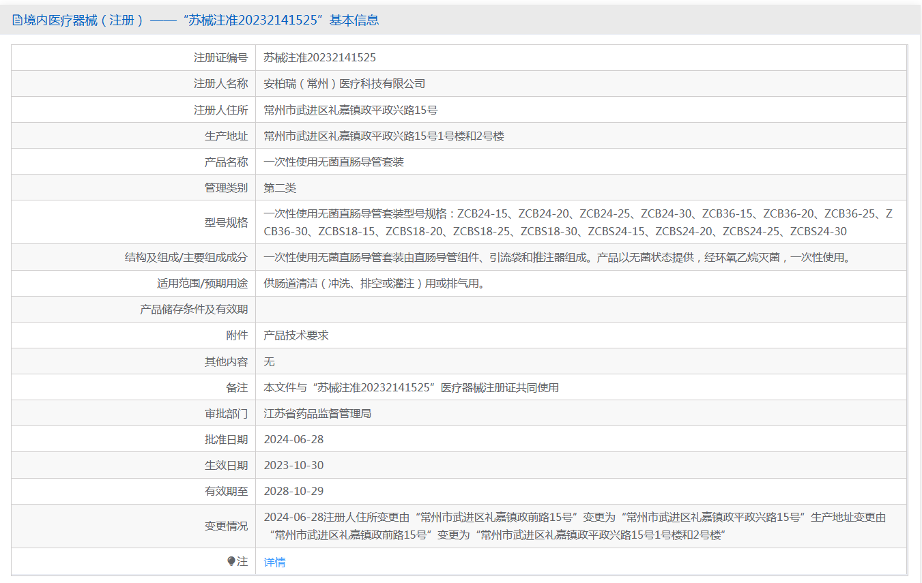Image resolution: width=922 pixels, height=583 pixels.
Task: Click the 注册证编号 label
Action: tap(220, 58)
